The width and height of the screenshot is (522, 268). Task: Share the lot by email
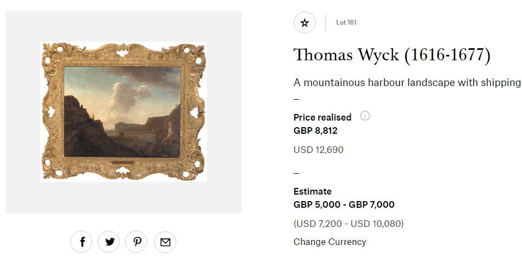pyautogui.click(x=165, y=242)
